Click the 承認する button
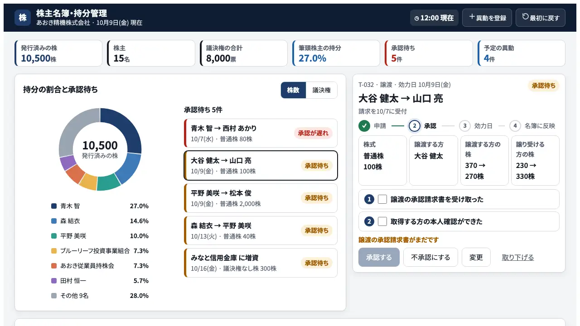This screenshot has width=580, height=326. (379, 257)
